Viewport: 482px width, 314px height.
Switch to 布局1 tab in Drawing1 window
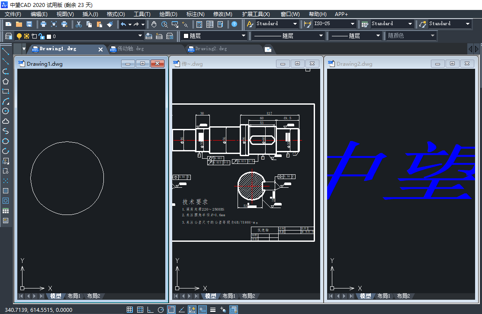[74, 296]
